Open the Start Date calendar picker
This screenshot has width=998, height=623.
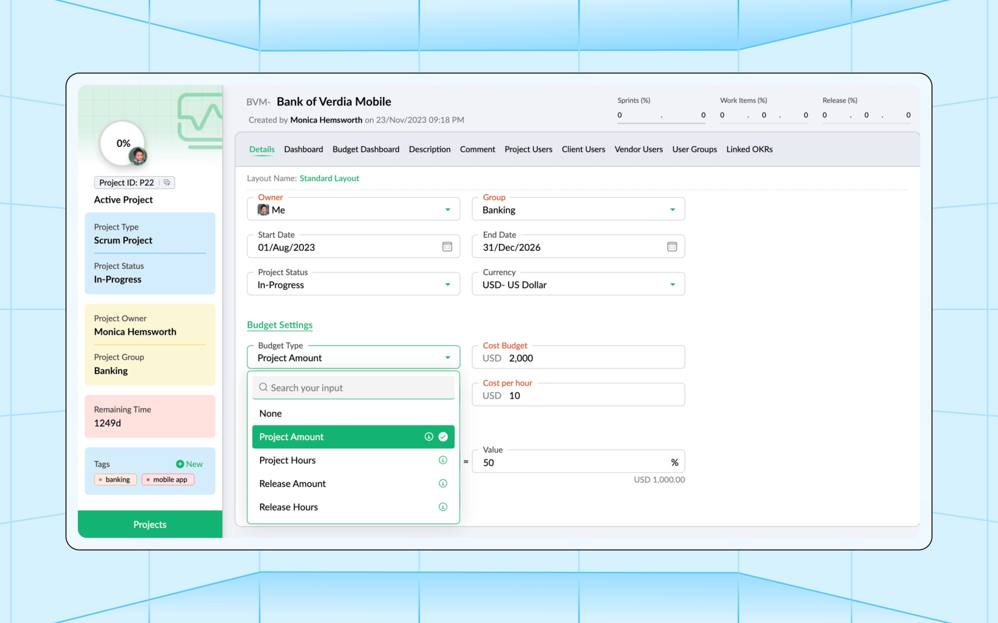coord(447,247)
